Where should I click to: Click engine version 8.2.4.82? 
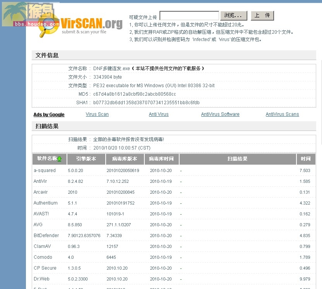[75, 182]
